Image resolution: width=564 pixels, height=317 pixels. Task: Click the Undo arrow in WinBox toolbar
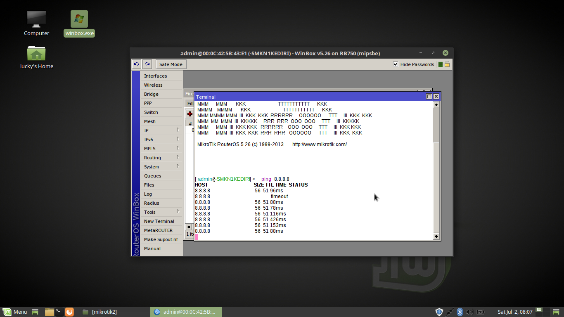(x=136, y=64)
